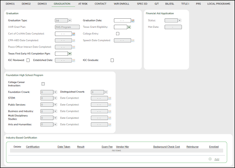This screenshot has width=235, height=168.
Task: Expand the Business and Industry dropdown
Action: (x=55, y=111)
